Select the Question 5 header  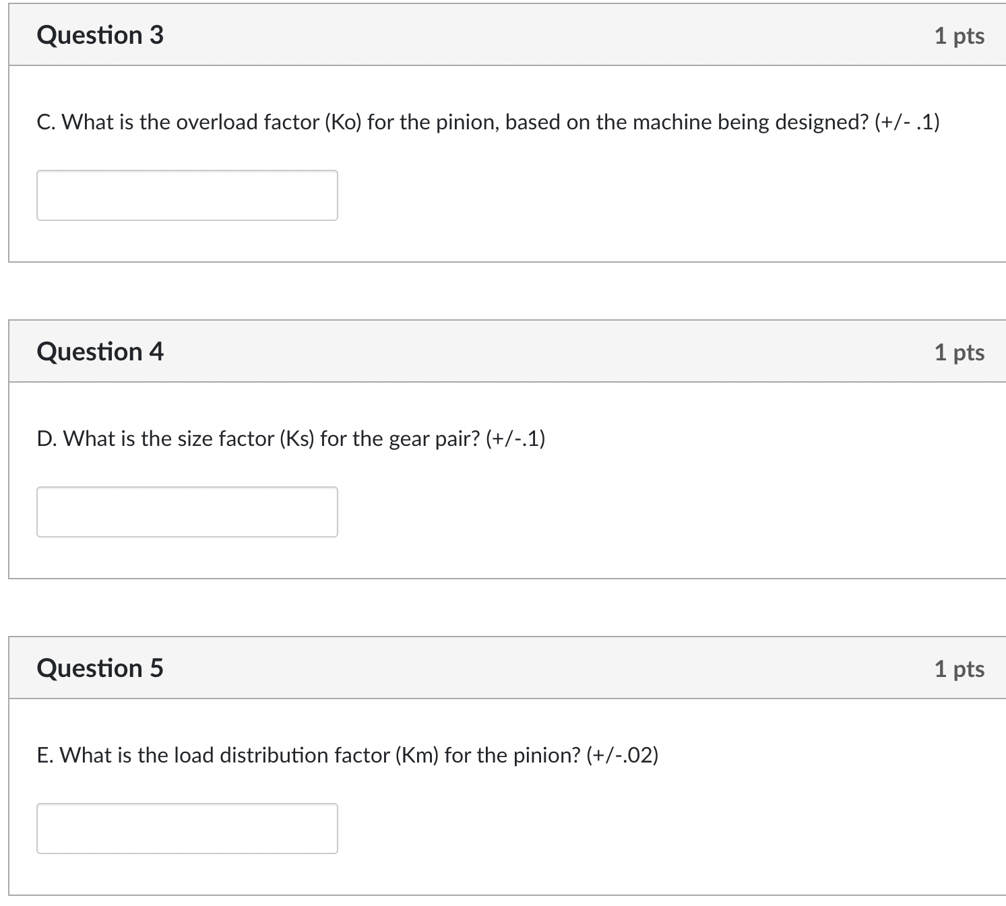point(100,668)
